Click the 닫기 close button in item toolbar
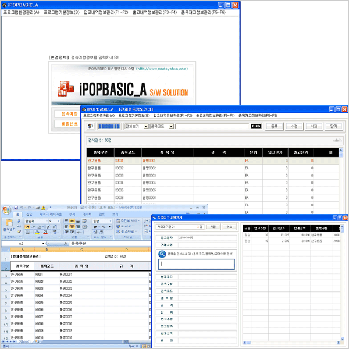Screen dimensions: 349x349 (333, 126)
